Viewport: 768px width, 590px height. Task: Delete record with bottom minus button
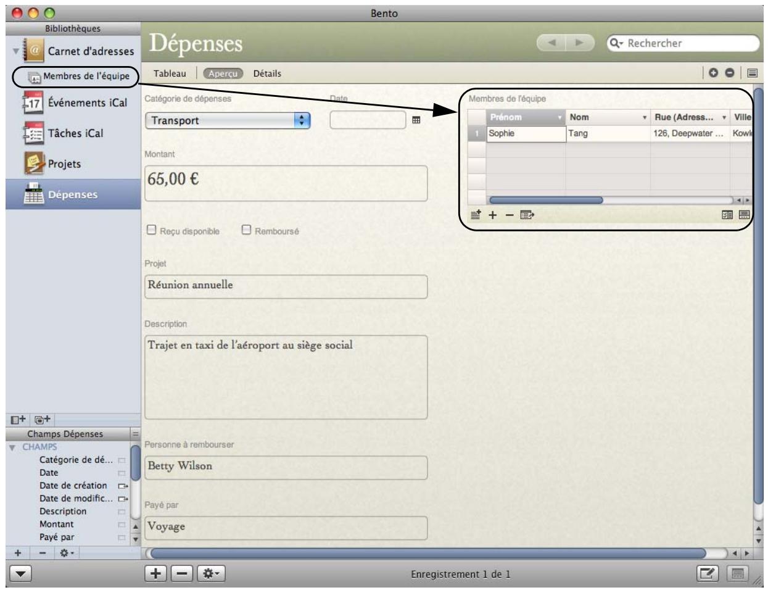point(182,574)
